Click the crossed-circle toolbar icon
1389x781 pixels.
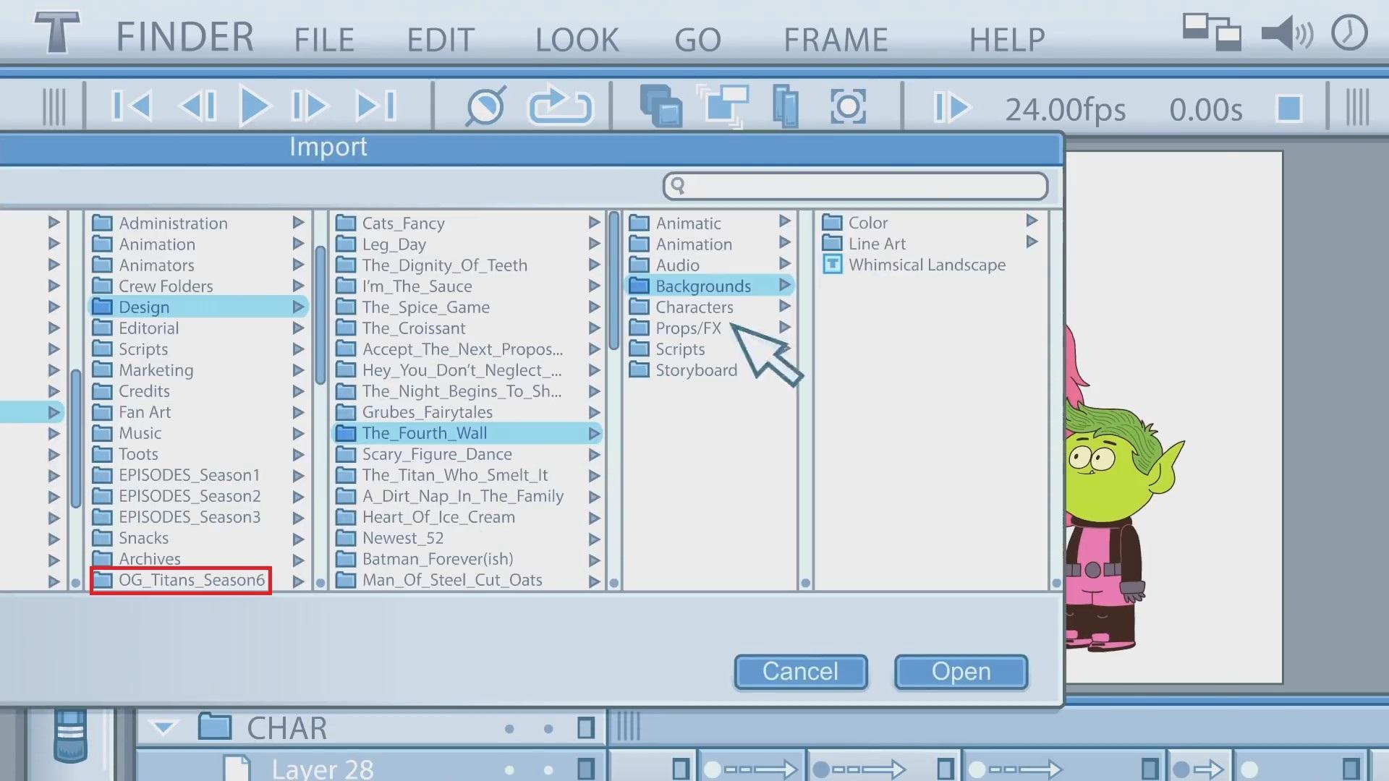pyautogui.click(x=485, y=106)
